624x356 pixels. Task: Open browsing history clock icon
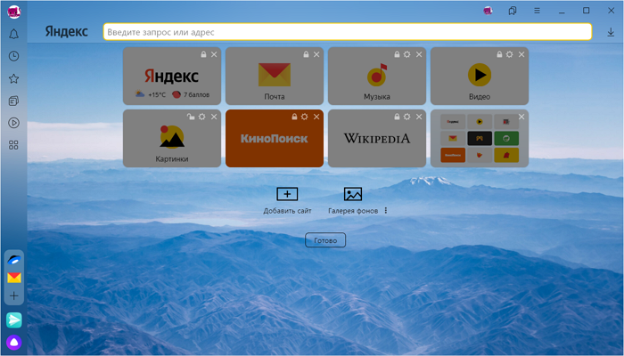click(13, 56)
